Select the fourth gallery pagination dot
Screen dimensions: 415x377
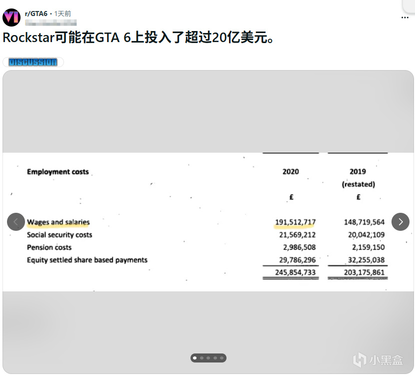click(215, 358)
